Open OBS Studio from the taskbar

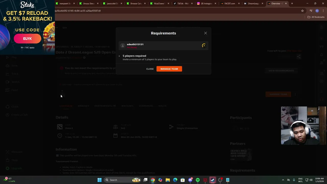coord(220,180)
